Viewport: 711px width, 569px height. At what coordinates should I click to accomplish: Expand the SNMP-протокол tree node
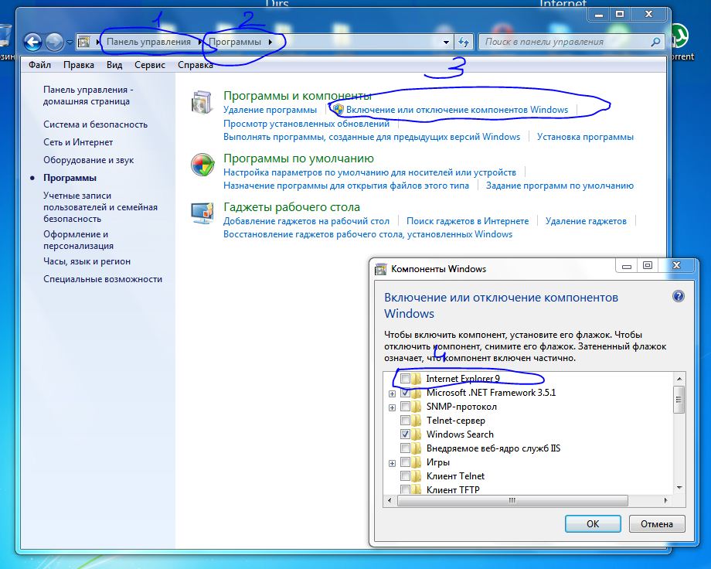tap(393, 407)
